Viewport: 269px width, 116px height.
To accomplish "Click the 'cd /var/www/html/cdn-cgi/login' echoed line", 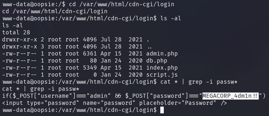I will pyautogui.click(x=55, y=11).
